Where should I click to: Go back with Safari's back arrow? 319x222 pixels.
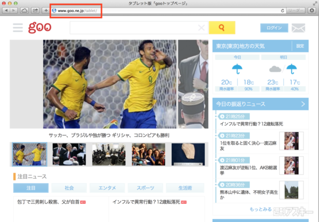(x=6, y=11)
